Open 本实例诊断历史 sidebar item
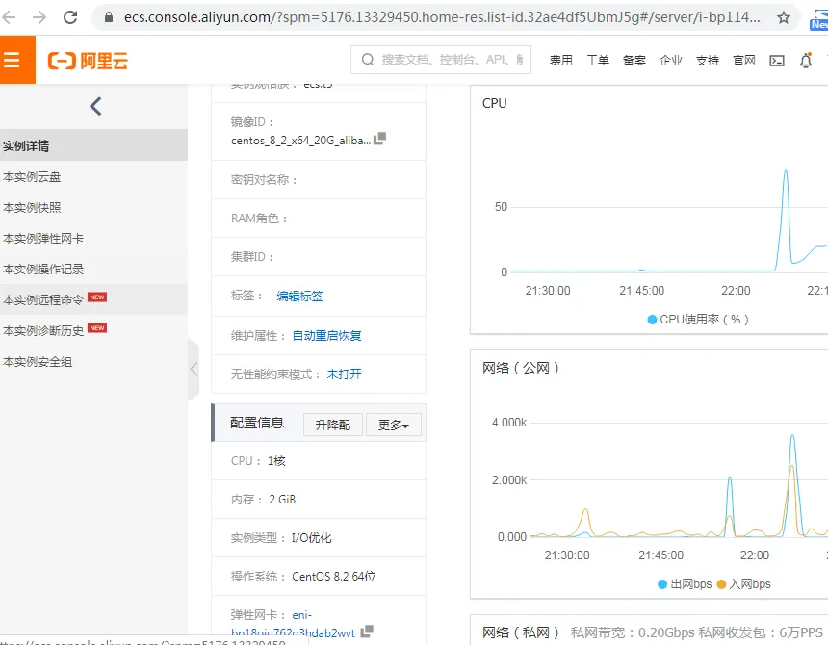The image size is (828, 645). click(93, 330)
